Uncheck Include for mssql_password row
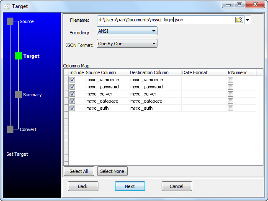Image resolution: width=268 pixels, height=201 pixels. pos(72,87)
